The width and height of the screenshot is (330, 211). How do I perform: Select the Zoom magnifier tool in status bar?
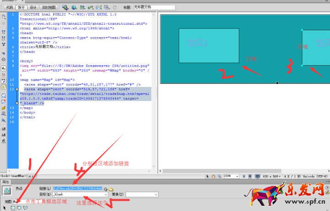tap(219, 176)
